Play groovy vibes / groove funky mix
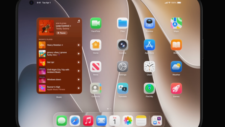 point(79,53)
